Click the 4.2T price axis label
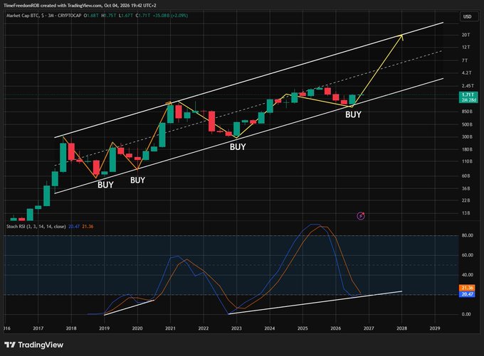The image size is (484, 356). coord(466,73)
